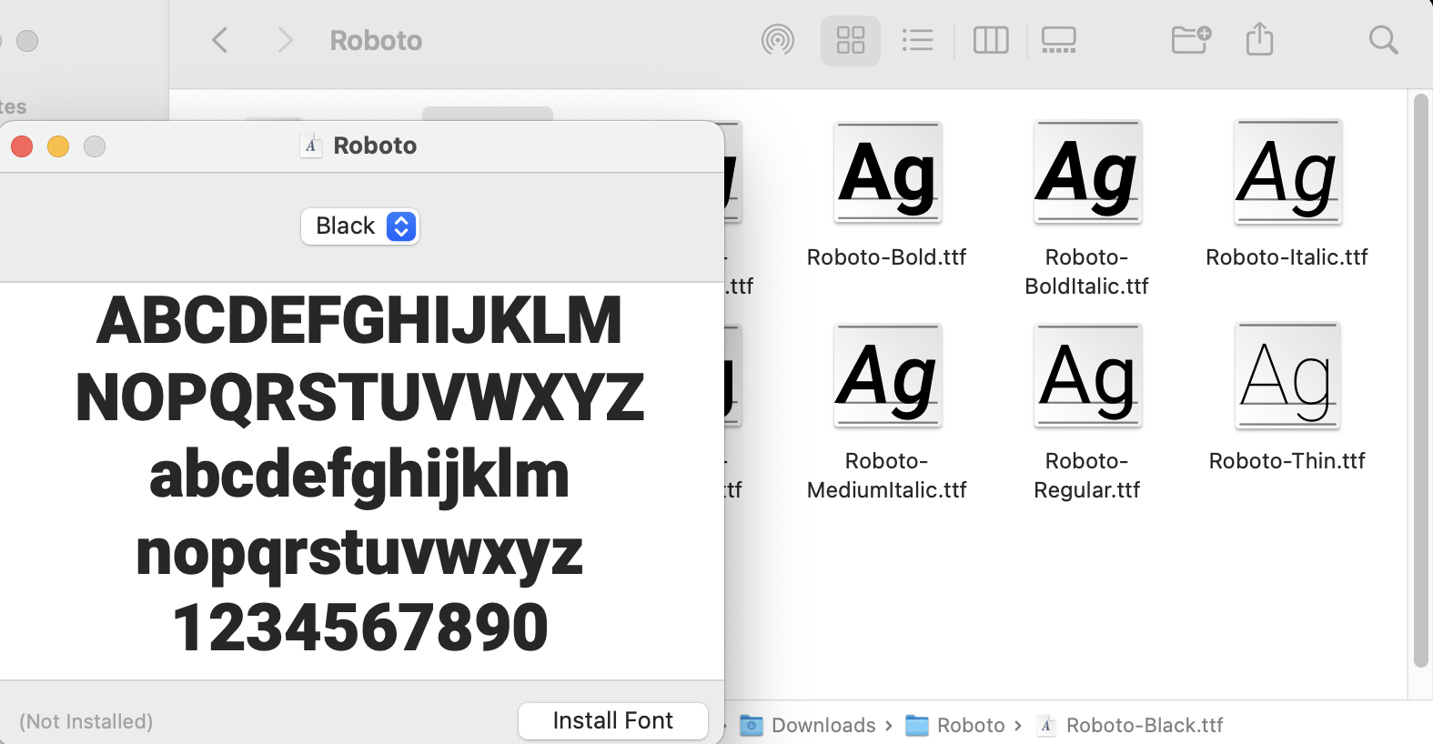Select Roboto-Bold.ttf file icon

[x=888, y=173]
